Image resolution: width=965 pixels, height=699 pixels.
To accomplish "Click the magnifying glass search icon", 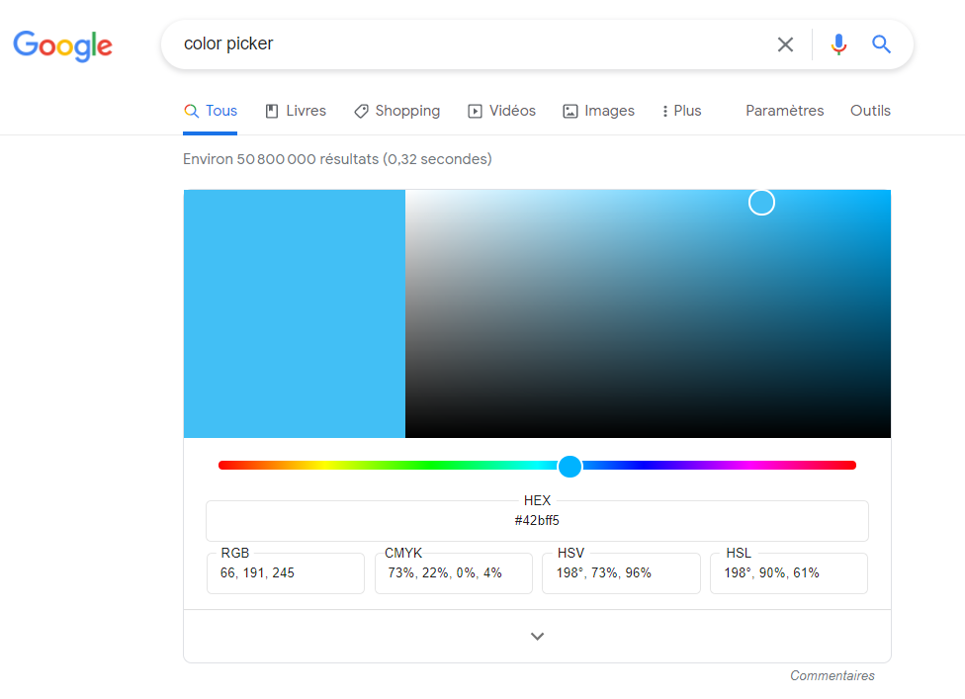I will point(881,44).
